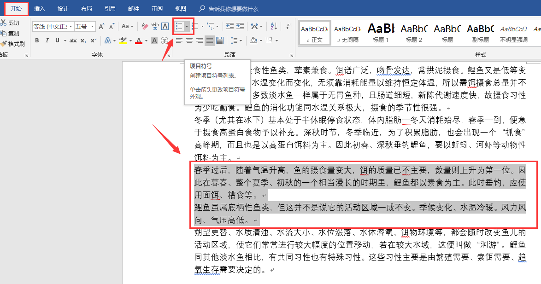Expand borders dropdown arrow

276,41
